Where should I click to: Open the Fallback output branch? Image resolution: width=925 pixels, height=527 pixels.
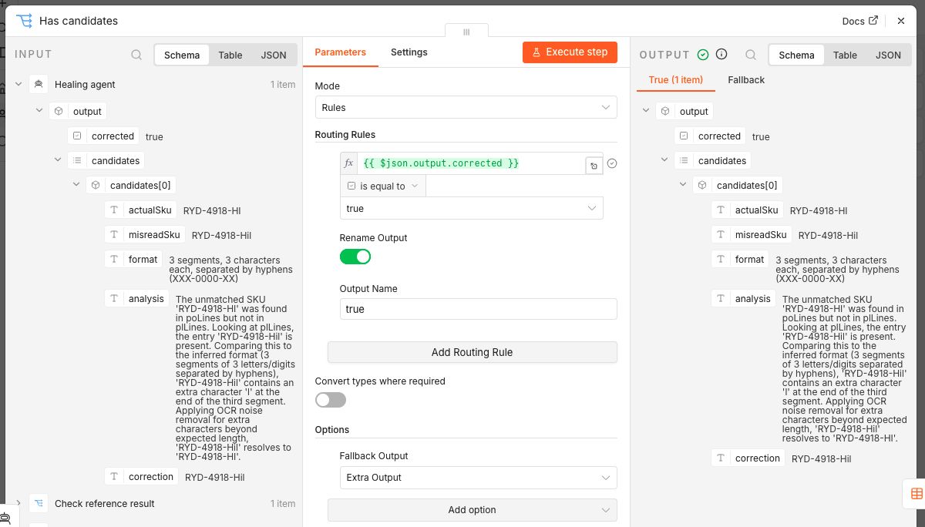746,80
